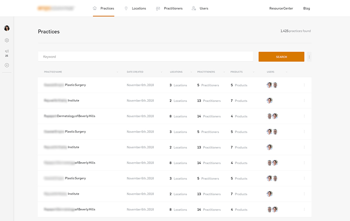Sort by Date Created column arrow
This screenshot has width=350, height=221.
(x=162, y=72)
